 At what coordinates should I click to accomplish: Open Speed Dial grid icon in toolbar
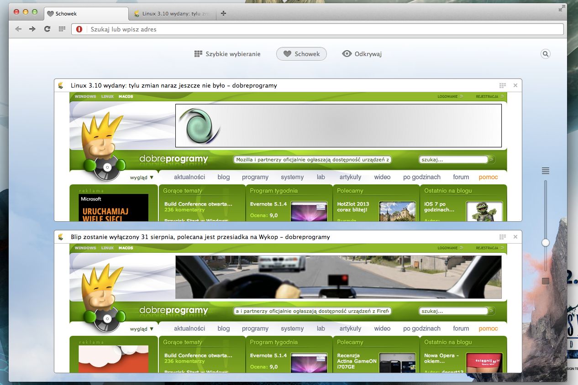click(62, 29)
